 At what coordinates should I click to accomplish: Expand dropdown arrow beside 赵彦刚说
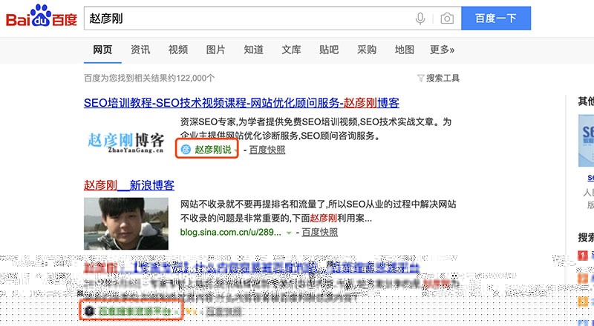(237, 150)
